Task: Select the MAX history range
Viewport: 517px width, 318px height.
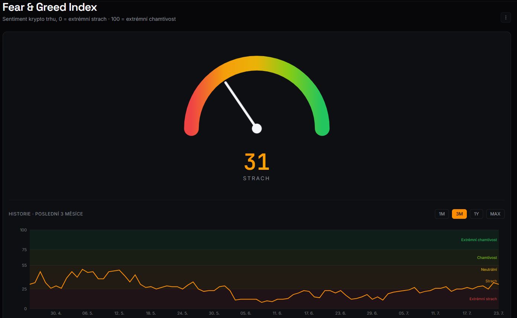Action: tap(495, 214)
